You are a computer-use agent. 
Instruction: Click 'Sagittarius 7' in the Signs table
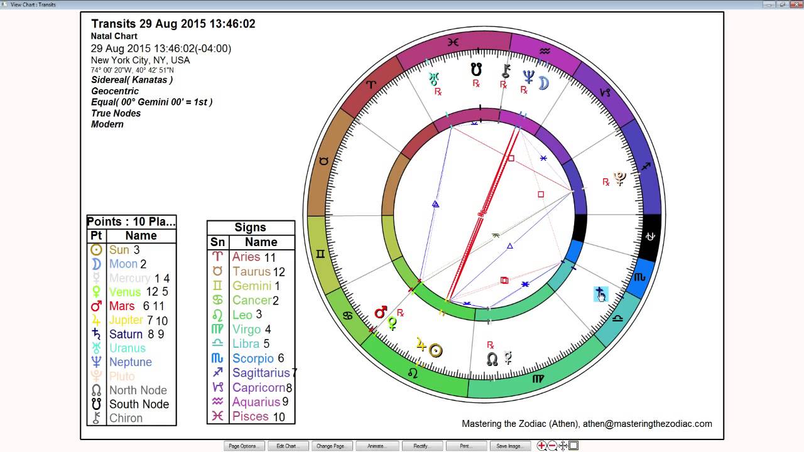click(x=264, y=373)
